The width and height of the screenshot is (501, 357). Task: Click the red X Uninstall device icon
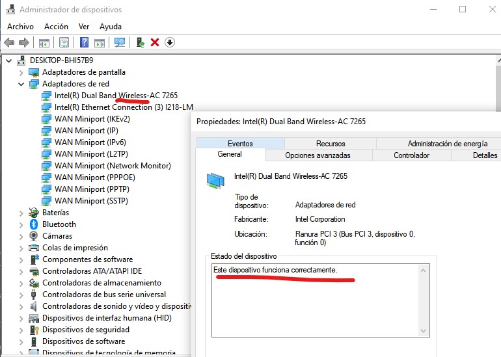pyautogui.click(x=155, y=42)
